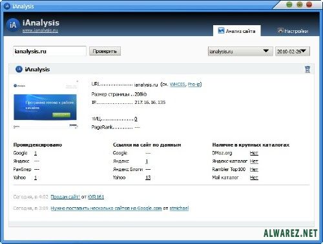Open the WHOIS link
Viewport: 323px width, 244px height.
click(x=178, y=85)
